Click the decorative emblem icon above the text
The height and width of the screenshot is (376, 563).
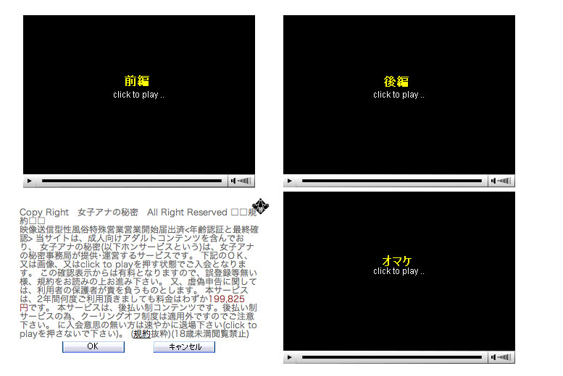point(260,206)
